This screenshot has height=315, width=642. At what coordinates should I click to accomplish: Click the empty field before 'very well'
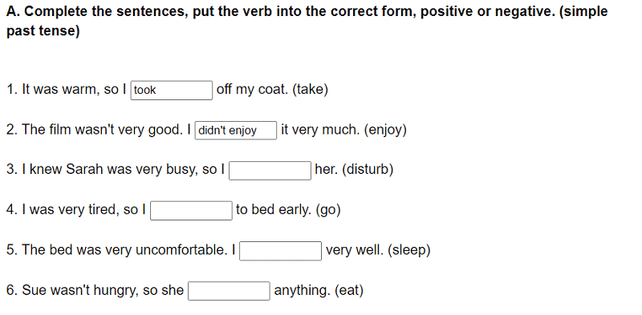(280, 251)
